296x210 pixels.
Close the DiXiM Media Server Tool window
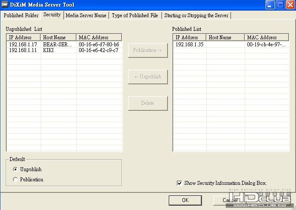[290, 5]
